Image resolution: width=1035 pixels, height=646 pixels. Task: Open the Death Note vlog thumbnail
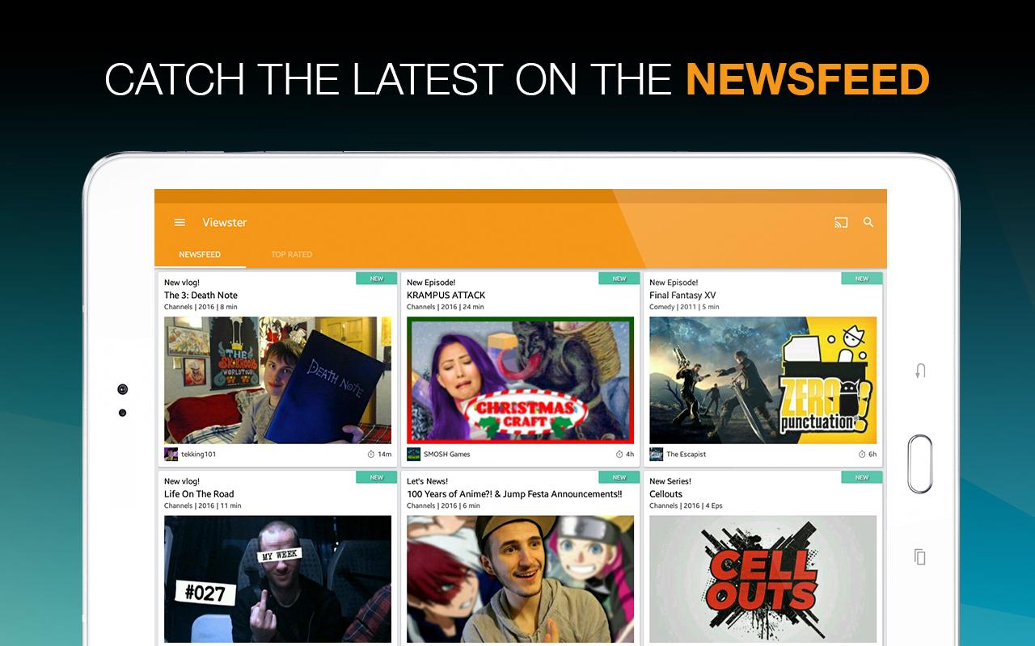(x=277, y=380)
